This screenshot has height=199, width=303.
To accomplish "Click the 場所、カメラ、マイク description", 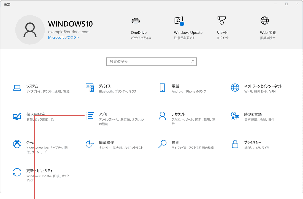I will pos(257,148).
